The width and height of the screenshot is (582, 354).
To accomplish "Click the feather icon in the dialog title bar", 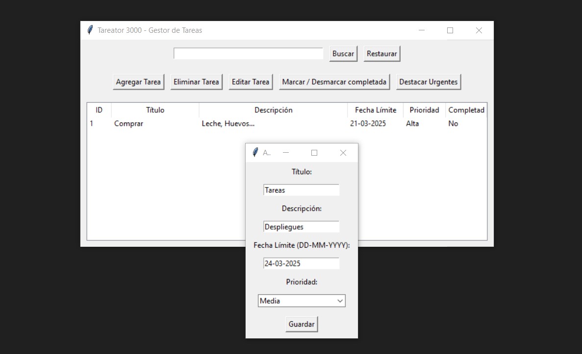I will click(x=255, y=152).
